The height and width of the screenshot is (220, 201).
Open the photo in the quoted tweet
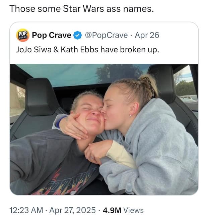[104, 129]
